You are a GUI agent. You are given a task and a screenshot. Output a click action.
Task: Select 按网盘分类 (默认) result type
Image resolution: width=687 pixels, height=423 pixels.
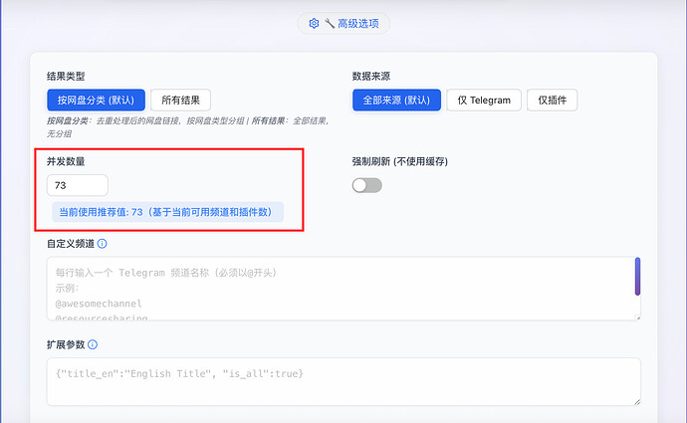(96, 100)
